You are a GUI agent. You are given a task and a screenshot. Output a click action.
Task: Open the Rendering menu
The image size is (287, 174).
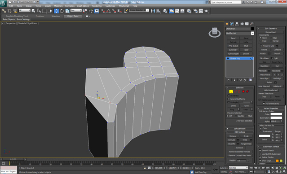coord(97,6)
